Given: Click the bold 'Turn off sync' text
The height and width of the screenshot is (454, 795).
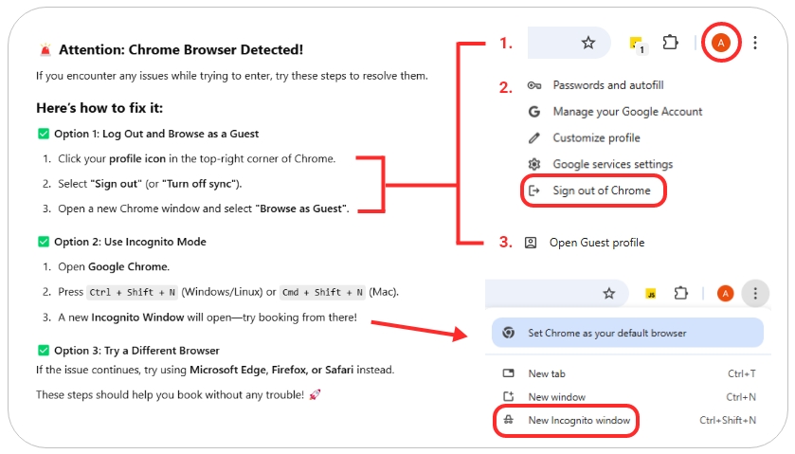Looking at the screenshot, I should [x=199, y=184].
